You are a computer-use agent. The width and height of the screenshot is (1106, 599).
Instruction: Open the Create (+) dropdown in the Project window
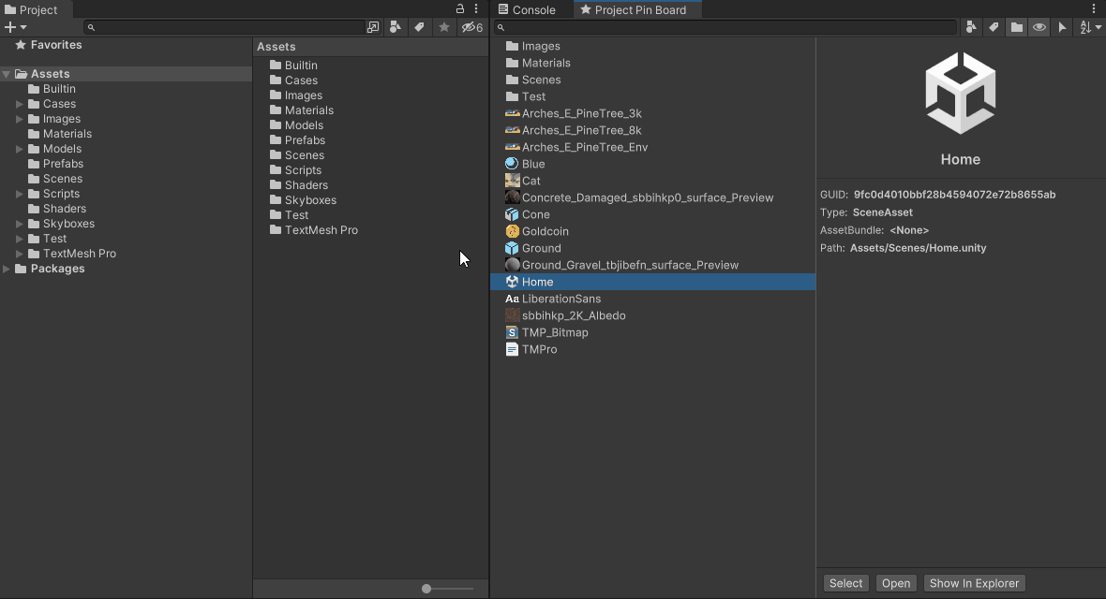coord(16,27)
